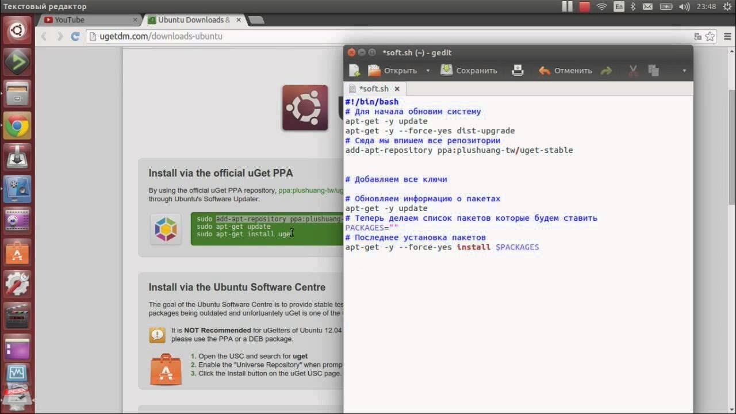
Task: Open the purple workspace icon in launcher
Action: click(x=17, y=347)
